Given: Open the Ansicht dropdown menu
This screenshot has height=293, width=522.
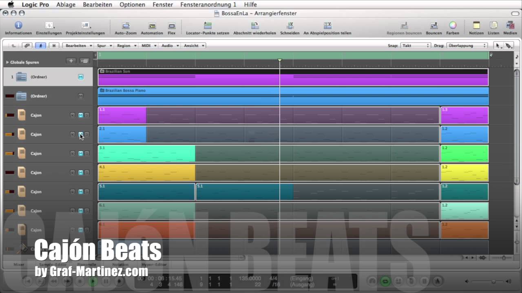Looking at the screenshot, I should (194, 46).
